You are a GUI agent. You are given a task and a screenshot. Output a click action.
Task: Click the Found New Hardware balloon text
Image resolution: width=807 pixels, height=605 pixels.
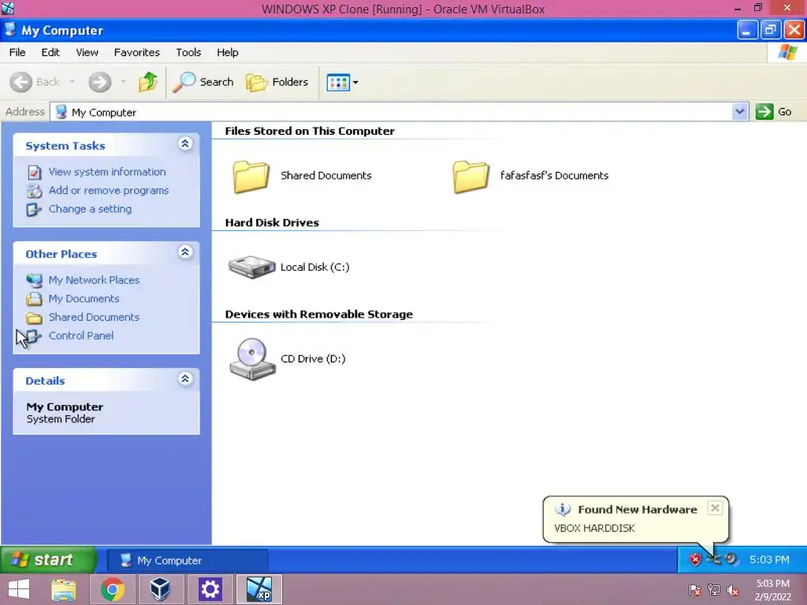tap(594, 528)
